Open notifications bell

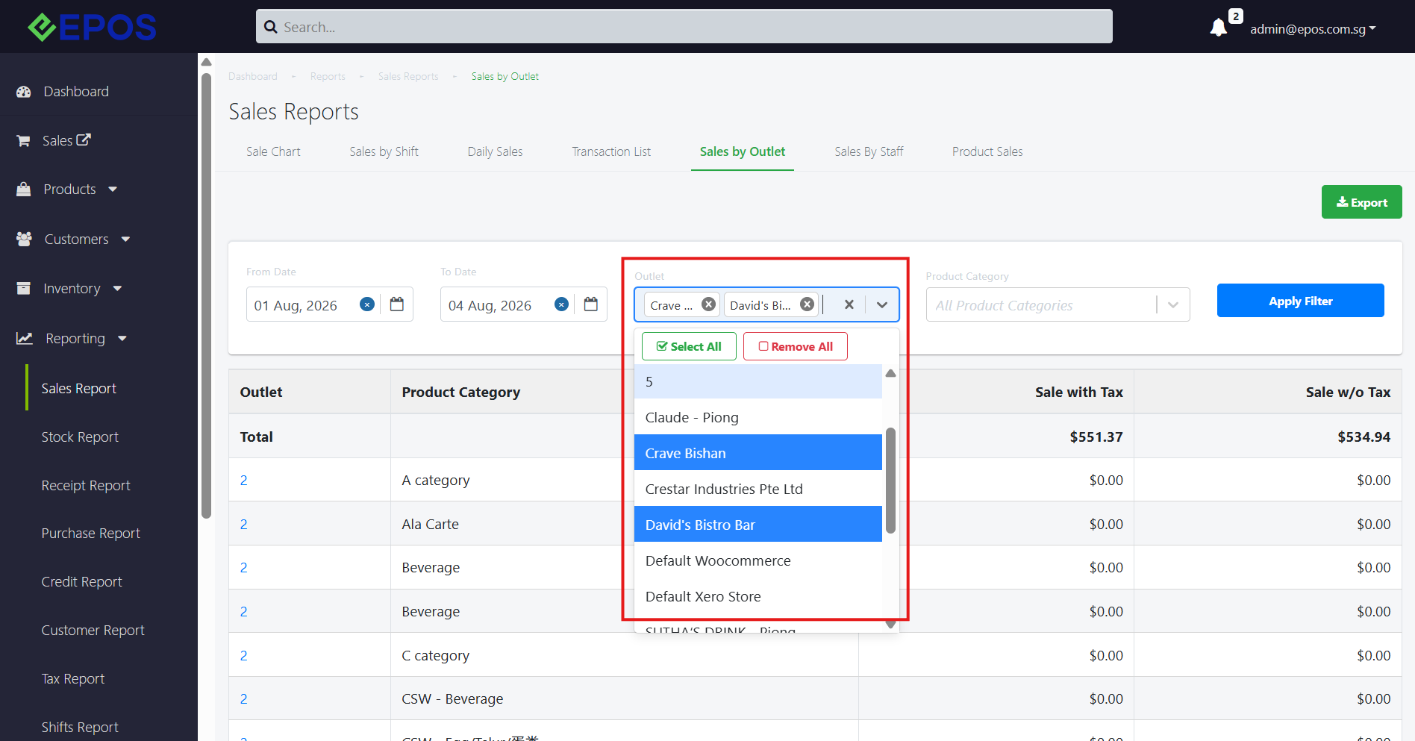tap(1218, 28)
